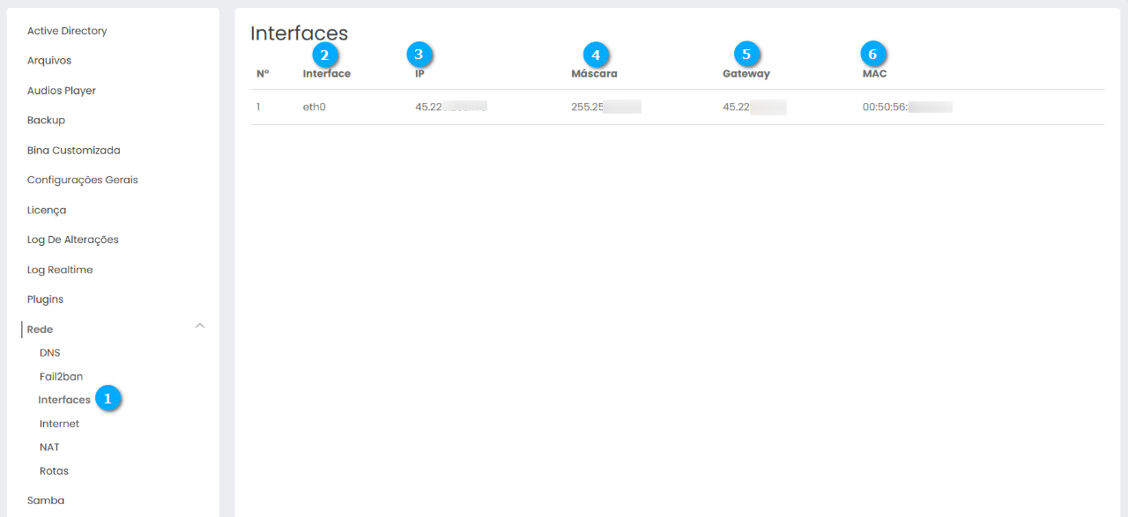
Task: Click numbered marker 3 above IP column
Action: 419,55
